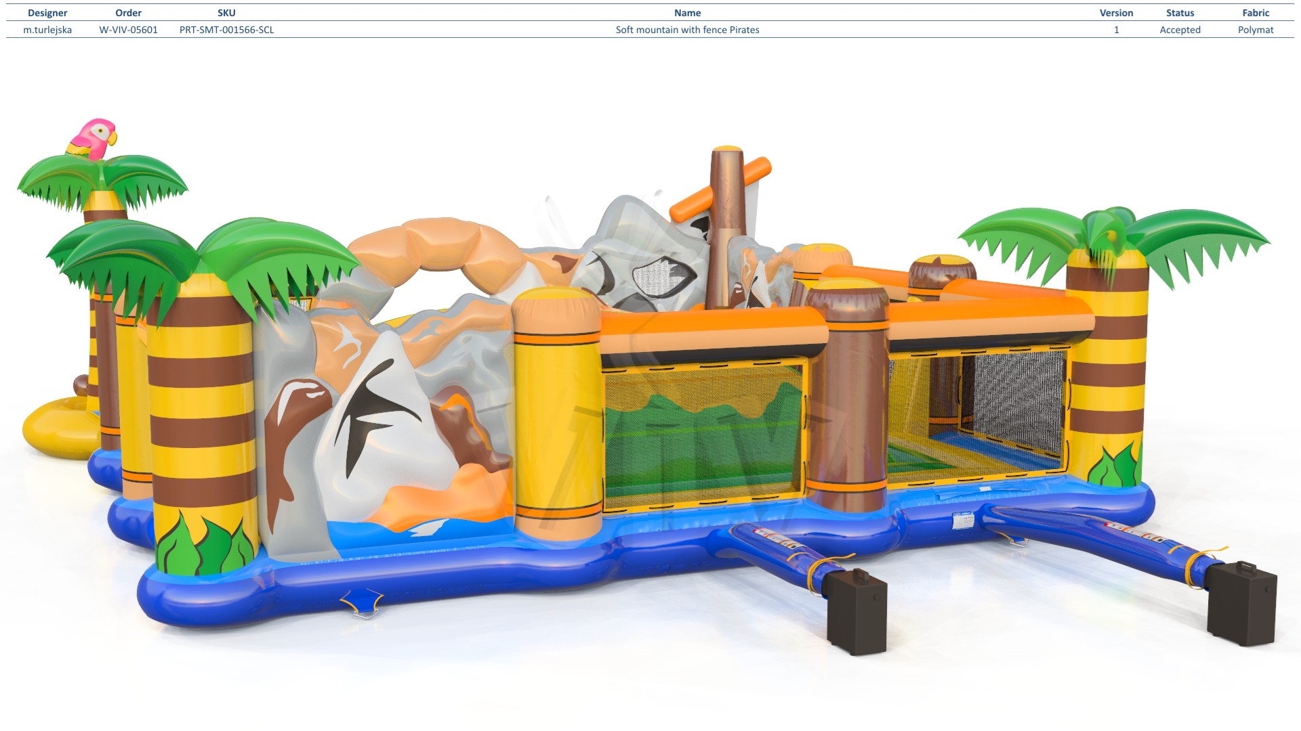Screen dimensions: 1301x731
Task: Select designer name m.turlejska
Action: coord(47,30)
